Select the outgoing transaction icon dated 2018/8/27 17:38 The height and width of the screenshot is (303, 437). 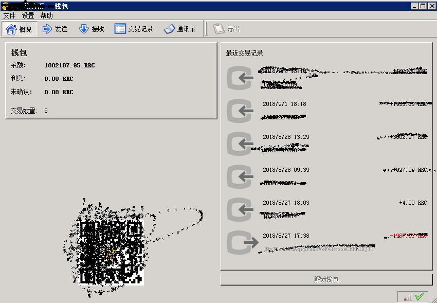pos(242,242)
